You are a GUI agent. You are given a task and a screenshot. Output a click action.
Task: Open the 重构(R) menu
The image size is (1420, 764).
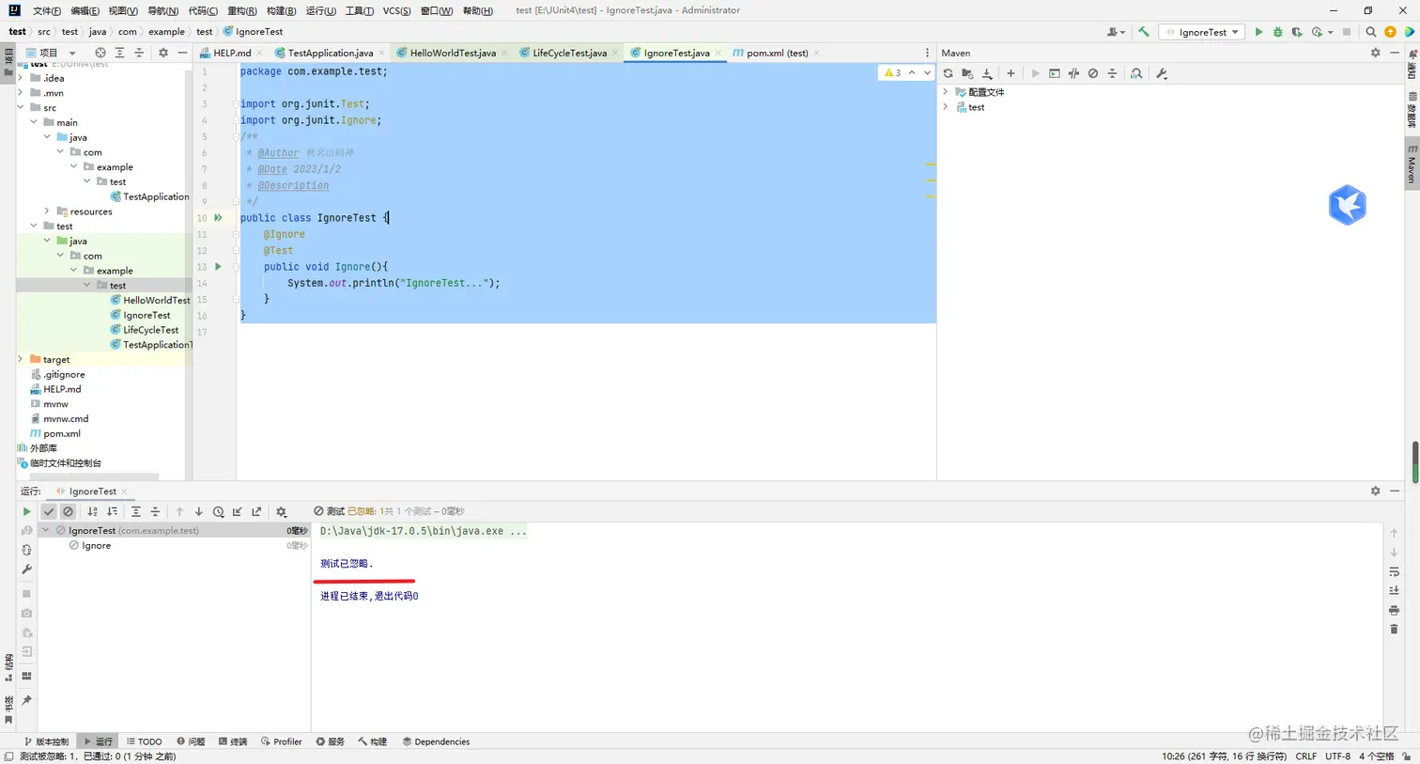(241, 10)
